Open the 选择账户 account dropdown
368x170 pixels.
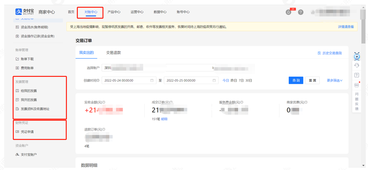click(x=178, y=68)
